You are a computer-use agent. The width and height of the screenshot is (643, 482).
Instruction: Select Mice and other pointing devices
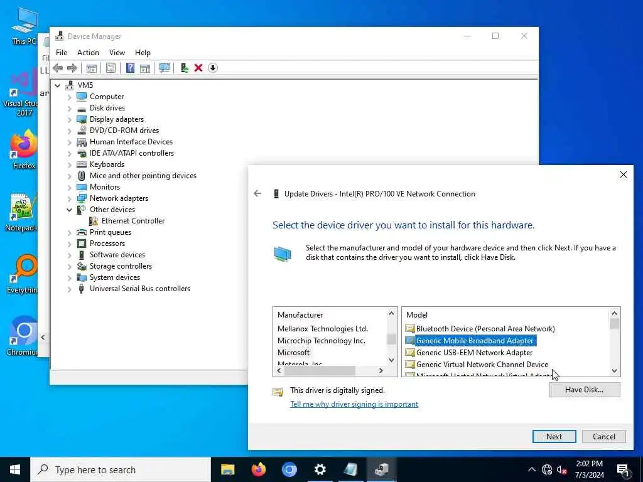tap(143, 176)
